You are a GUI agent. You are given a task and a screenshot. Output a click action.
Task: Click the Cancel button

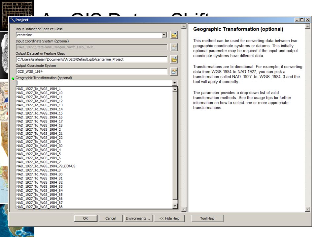click(110, 218)
